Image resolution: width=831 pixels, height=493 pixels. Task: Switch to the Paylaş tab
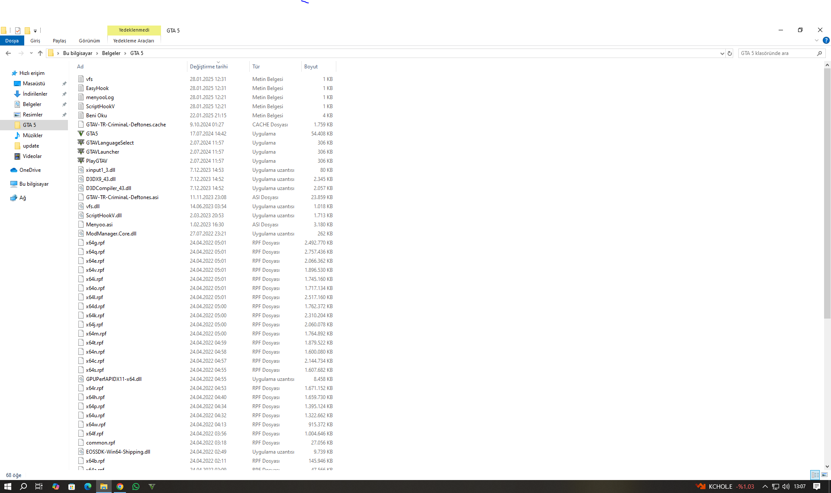click(59, 41)
